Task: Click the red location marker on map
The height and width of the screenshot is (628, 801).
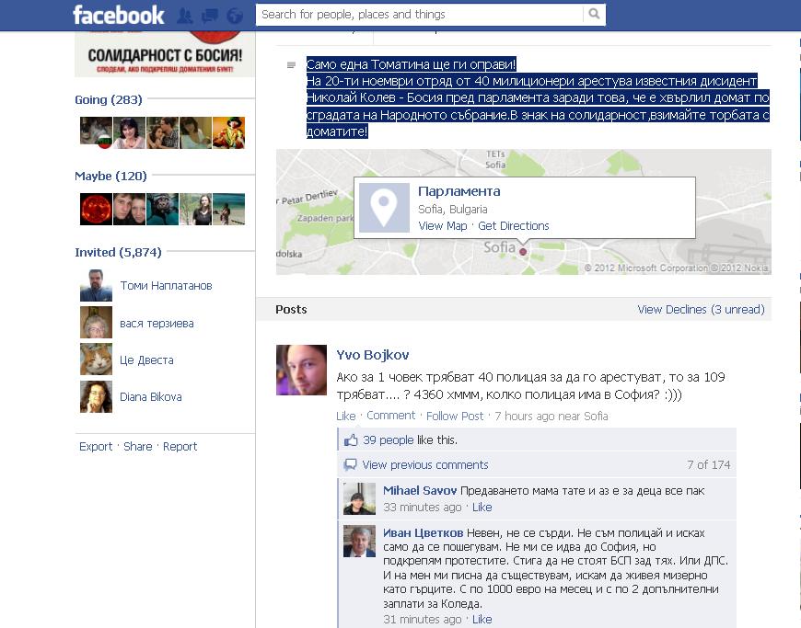Action: [523, 252]
